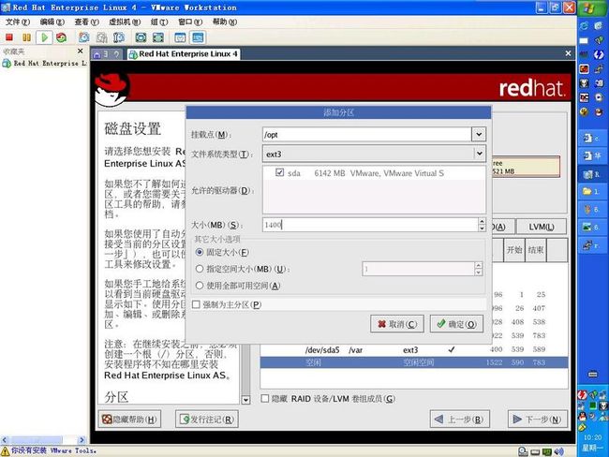Image resolution: width=609 pixels, height=457 pixels.
Task: Open the 窗口 (Window) menu
Action: click(190, 22)
